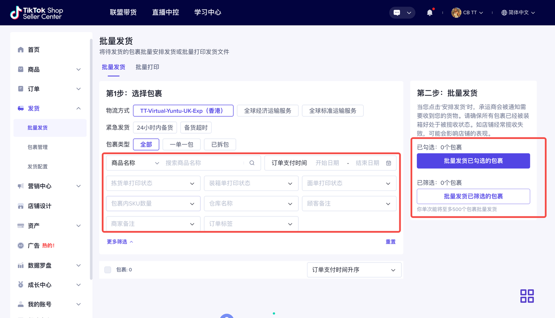The height and width of the screenshot is (318, 555).
Task: Click the 店铺设计 store icon
Action: (x=20, y=206)
